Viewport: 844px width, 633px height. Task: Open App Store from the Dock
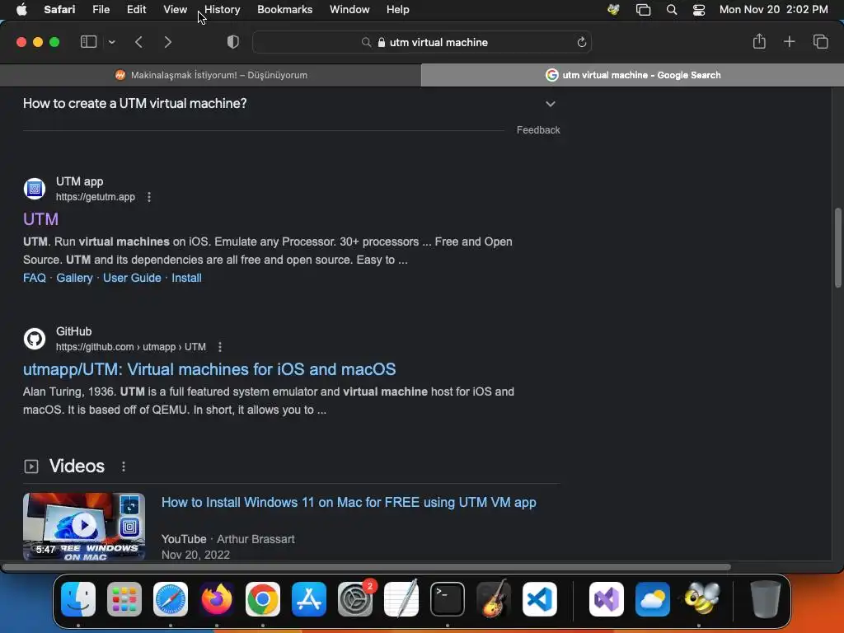309,599
